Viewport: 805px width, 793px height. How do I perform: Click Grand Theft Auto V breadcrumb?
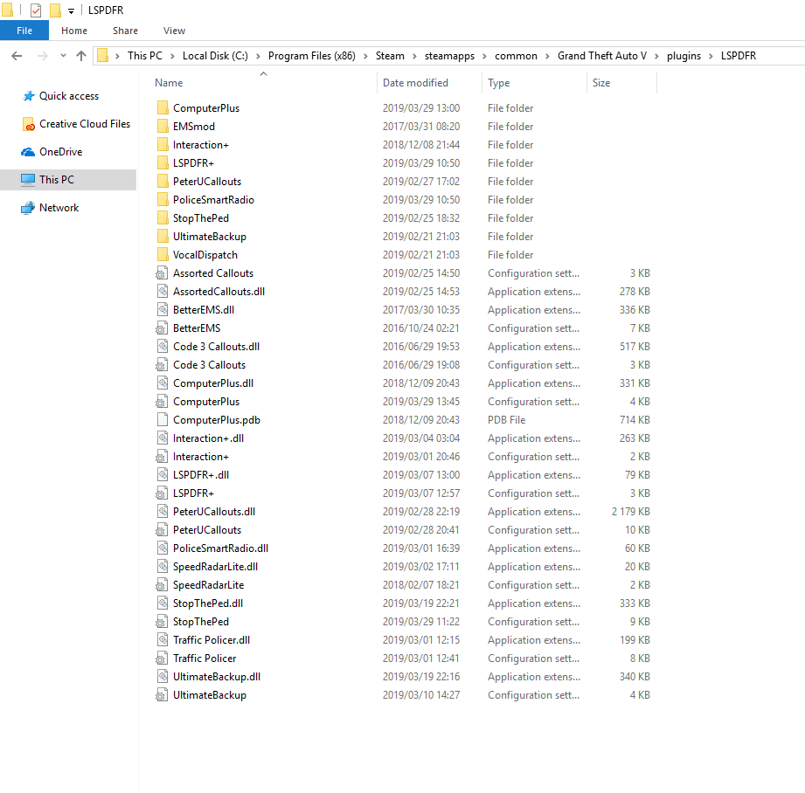pyautogui.click(x=601, y=56)
